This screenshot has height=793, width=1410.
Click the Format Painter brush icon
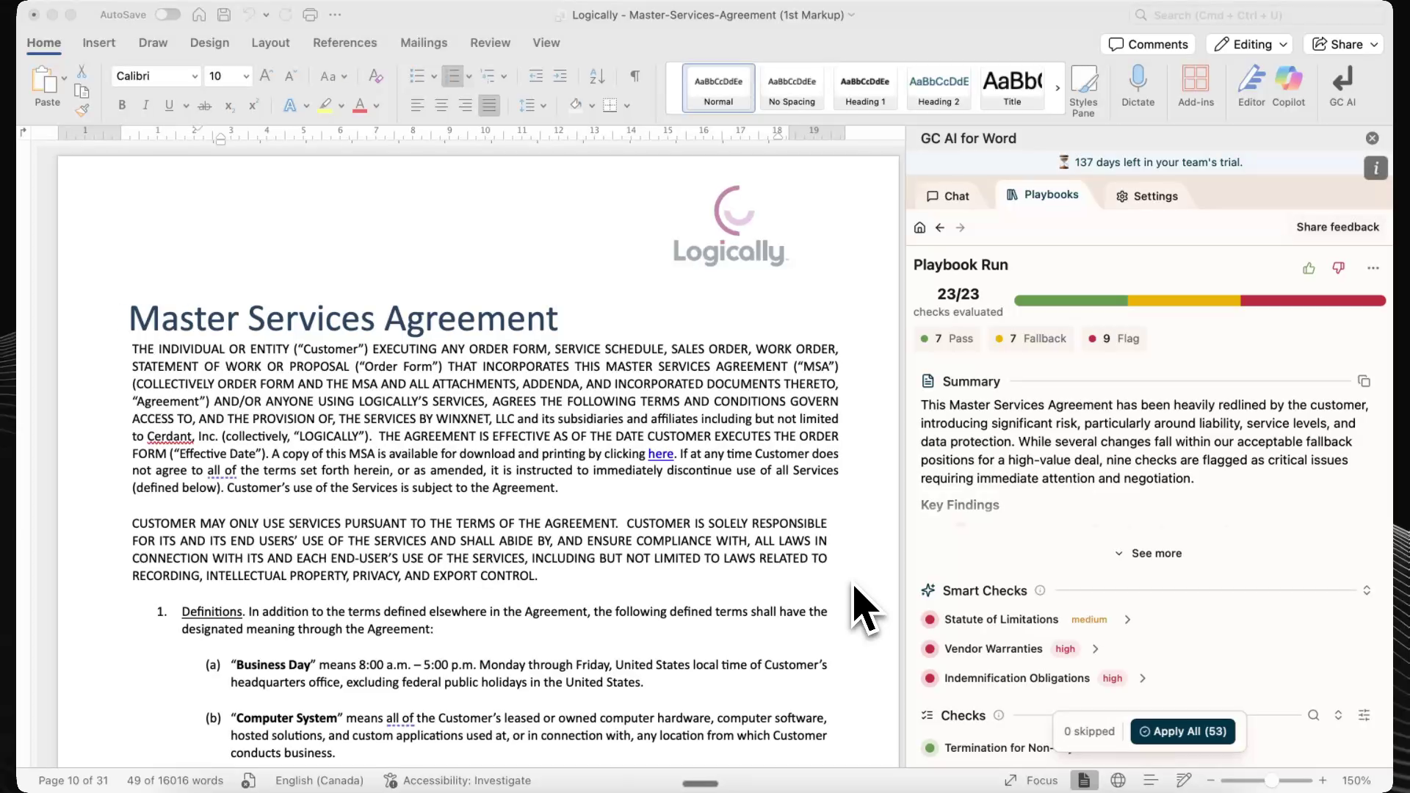click(x=82, y=111)
